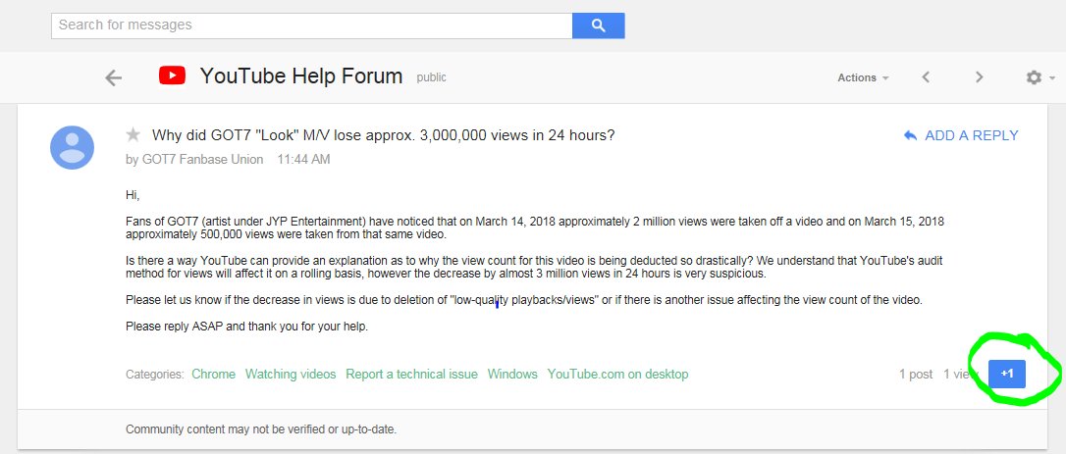This screenshot has height=454, width=1066.
Task: Open the Actions dropdown menu
Action: coord(863,77)
